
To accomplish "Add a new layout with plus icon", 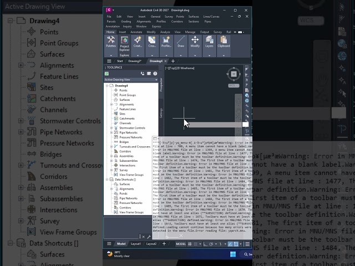I will click(x=164, y=244).
